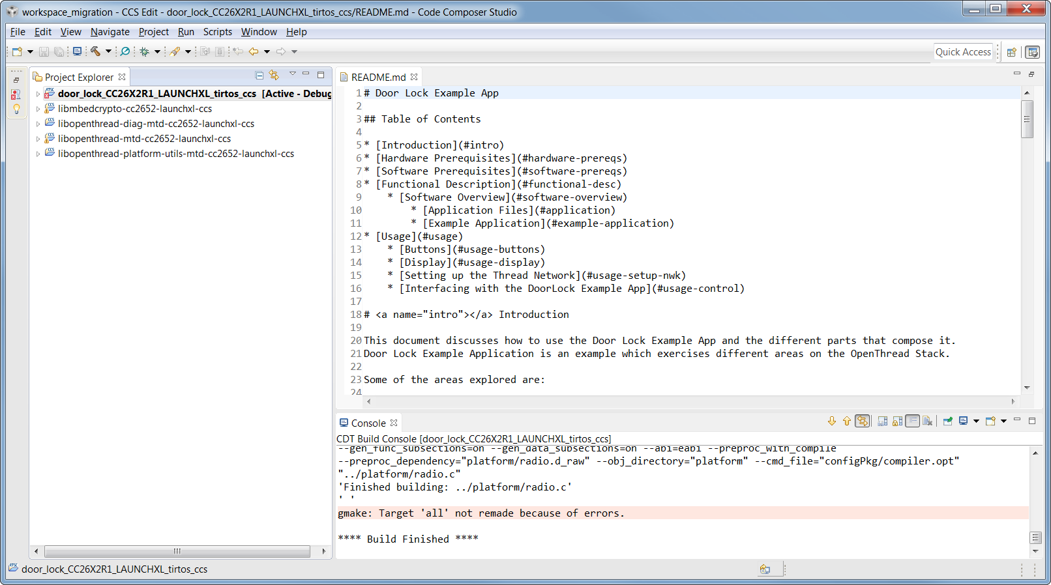
Task: Open the Build hammer dropdown arrow
Action: 108,52
